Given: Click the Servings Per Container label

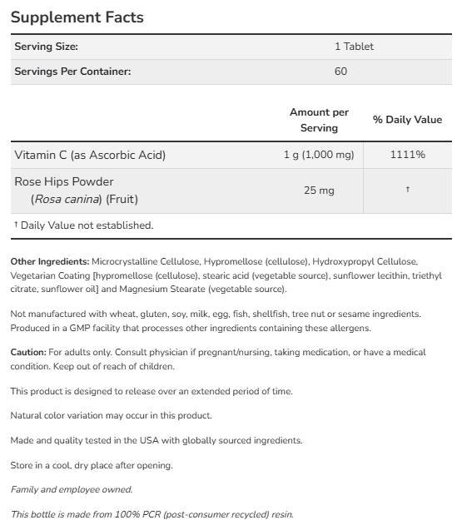Looking at the screenshot, I should pos(72,72).
